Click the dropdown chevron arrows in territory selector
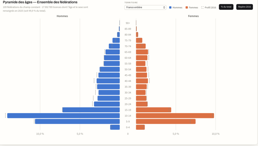This screenshot has height=146, width=258. [164, 7]
